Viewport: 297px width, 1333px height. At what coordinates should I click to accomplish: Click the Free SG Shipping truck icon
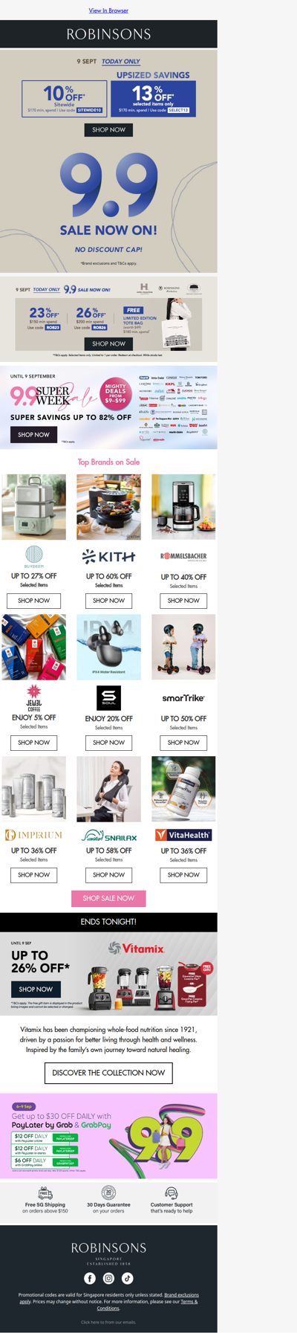click(x=45, y=1193)
